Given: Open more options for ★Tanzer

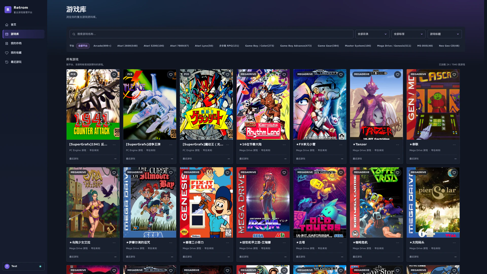Looking at the screenshot, I should tap(397, 145).
